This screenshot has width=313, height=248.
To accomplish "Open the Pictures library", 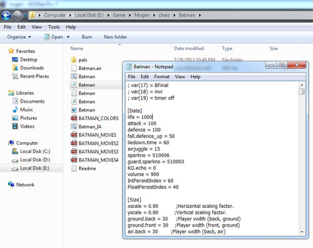I will click(x=29, y=118).
